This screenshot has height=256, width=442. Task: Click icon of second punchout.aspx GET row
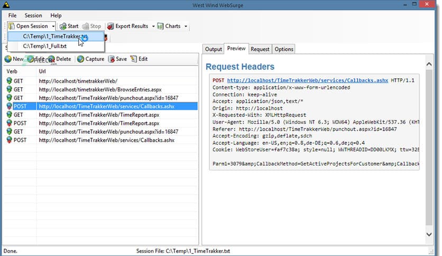tap(10, 132)
